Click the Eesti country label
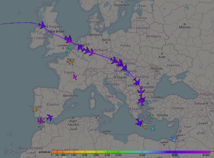The image size is (214, 158). [x=143, y=6]
